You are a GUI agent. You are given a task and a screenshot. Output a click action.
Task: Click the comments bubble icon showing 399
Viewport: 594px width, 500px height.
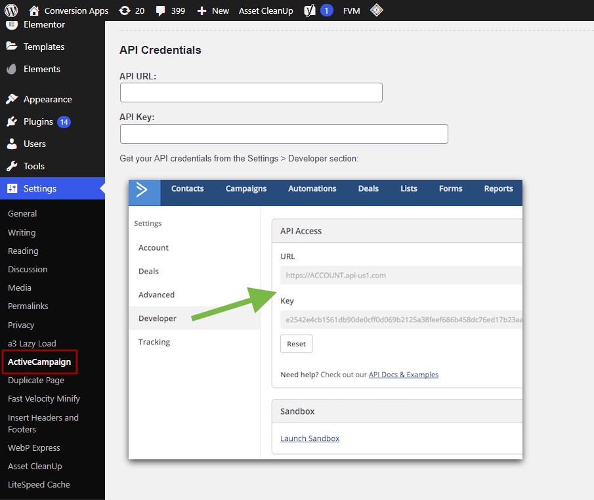pos(161,10)
